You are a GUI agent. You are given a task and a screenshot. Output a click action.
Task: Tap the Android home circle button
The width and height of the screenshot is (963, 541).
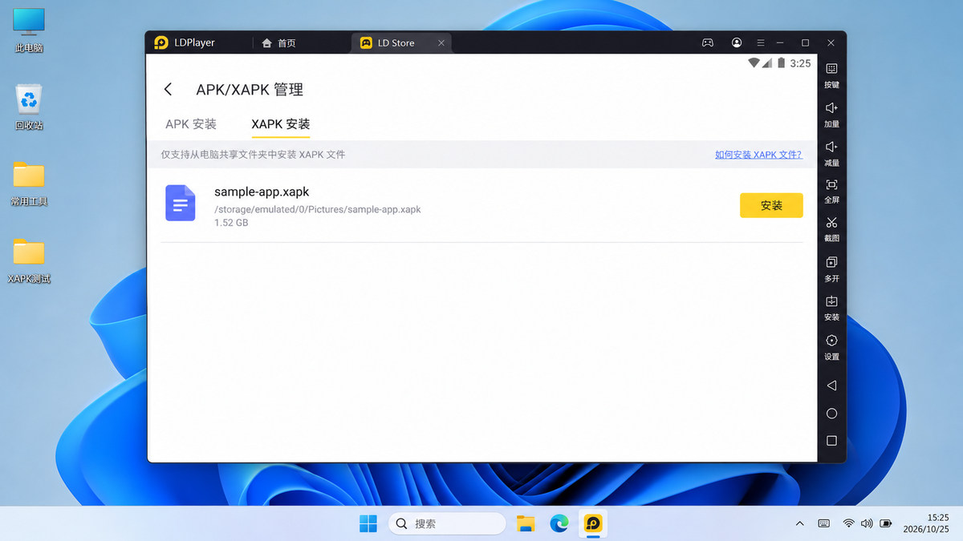tap(831, 414)
